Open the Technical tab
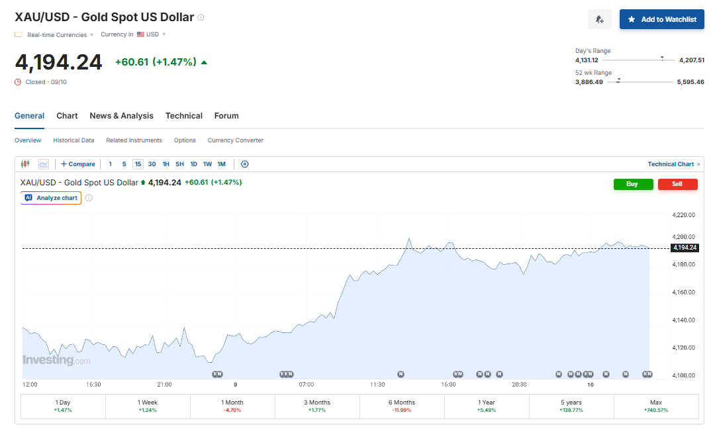 [184, 116]
